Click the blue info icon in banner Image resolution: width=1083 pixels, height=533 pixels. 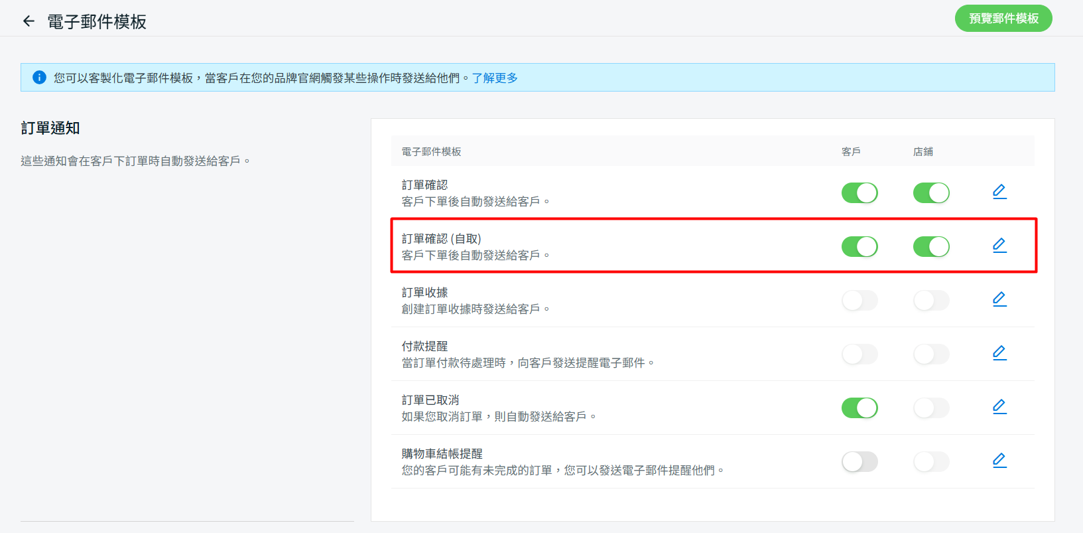pyautogui.click(x=40, y=78)
